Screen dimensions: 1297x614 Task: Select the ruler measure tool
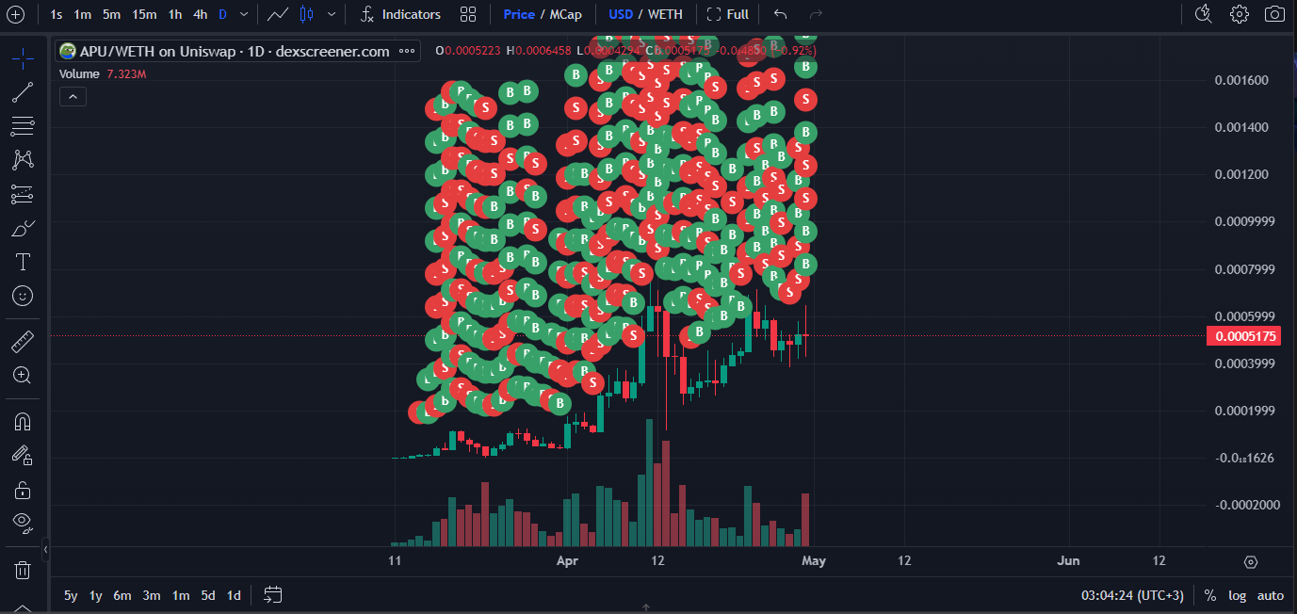23,341
